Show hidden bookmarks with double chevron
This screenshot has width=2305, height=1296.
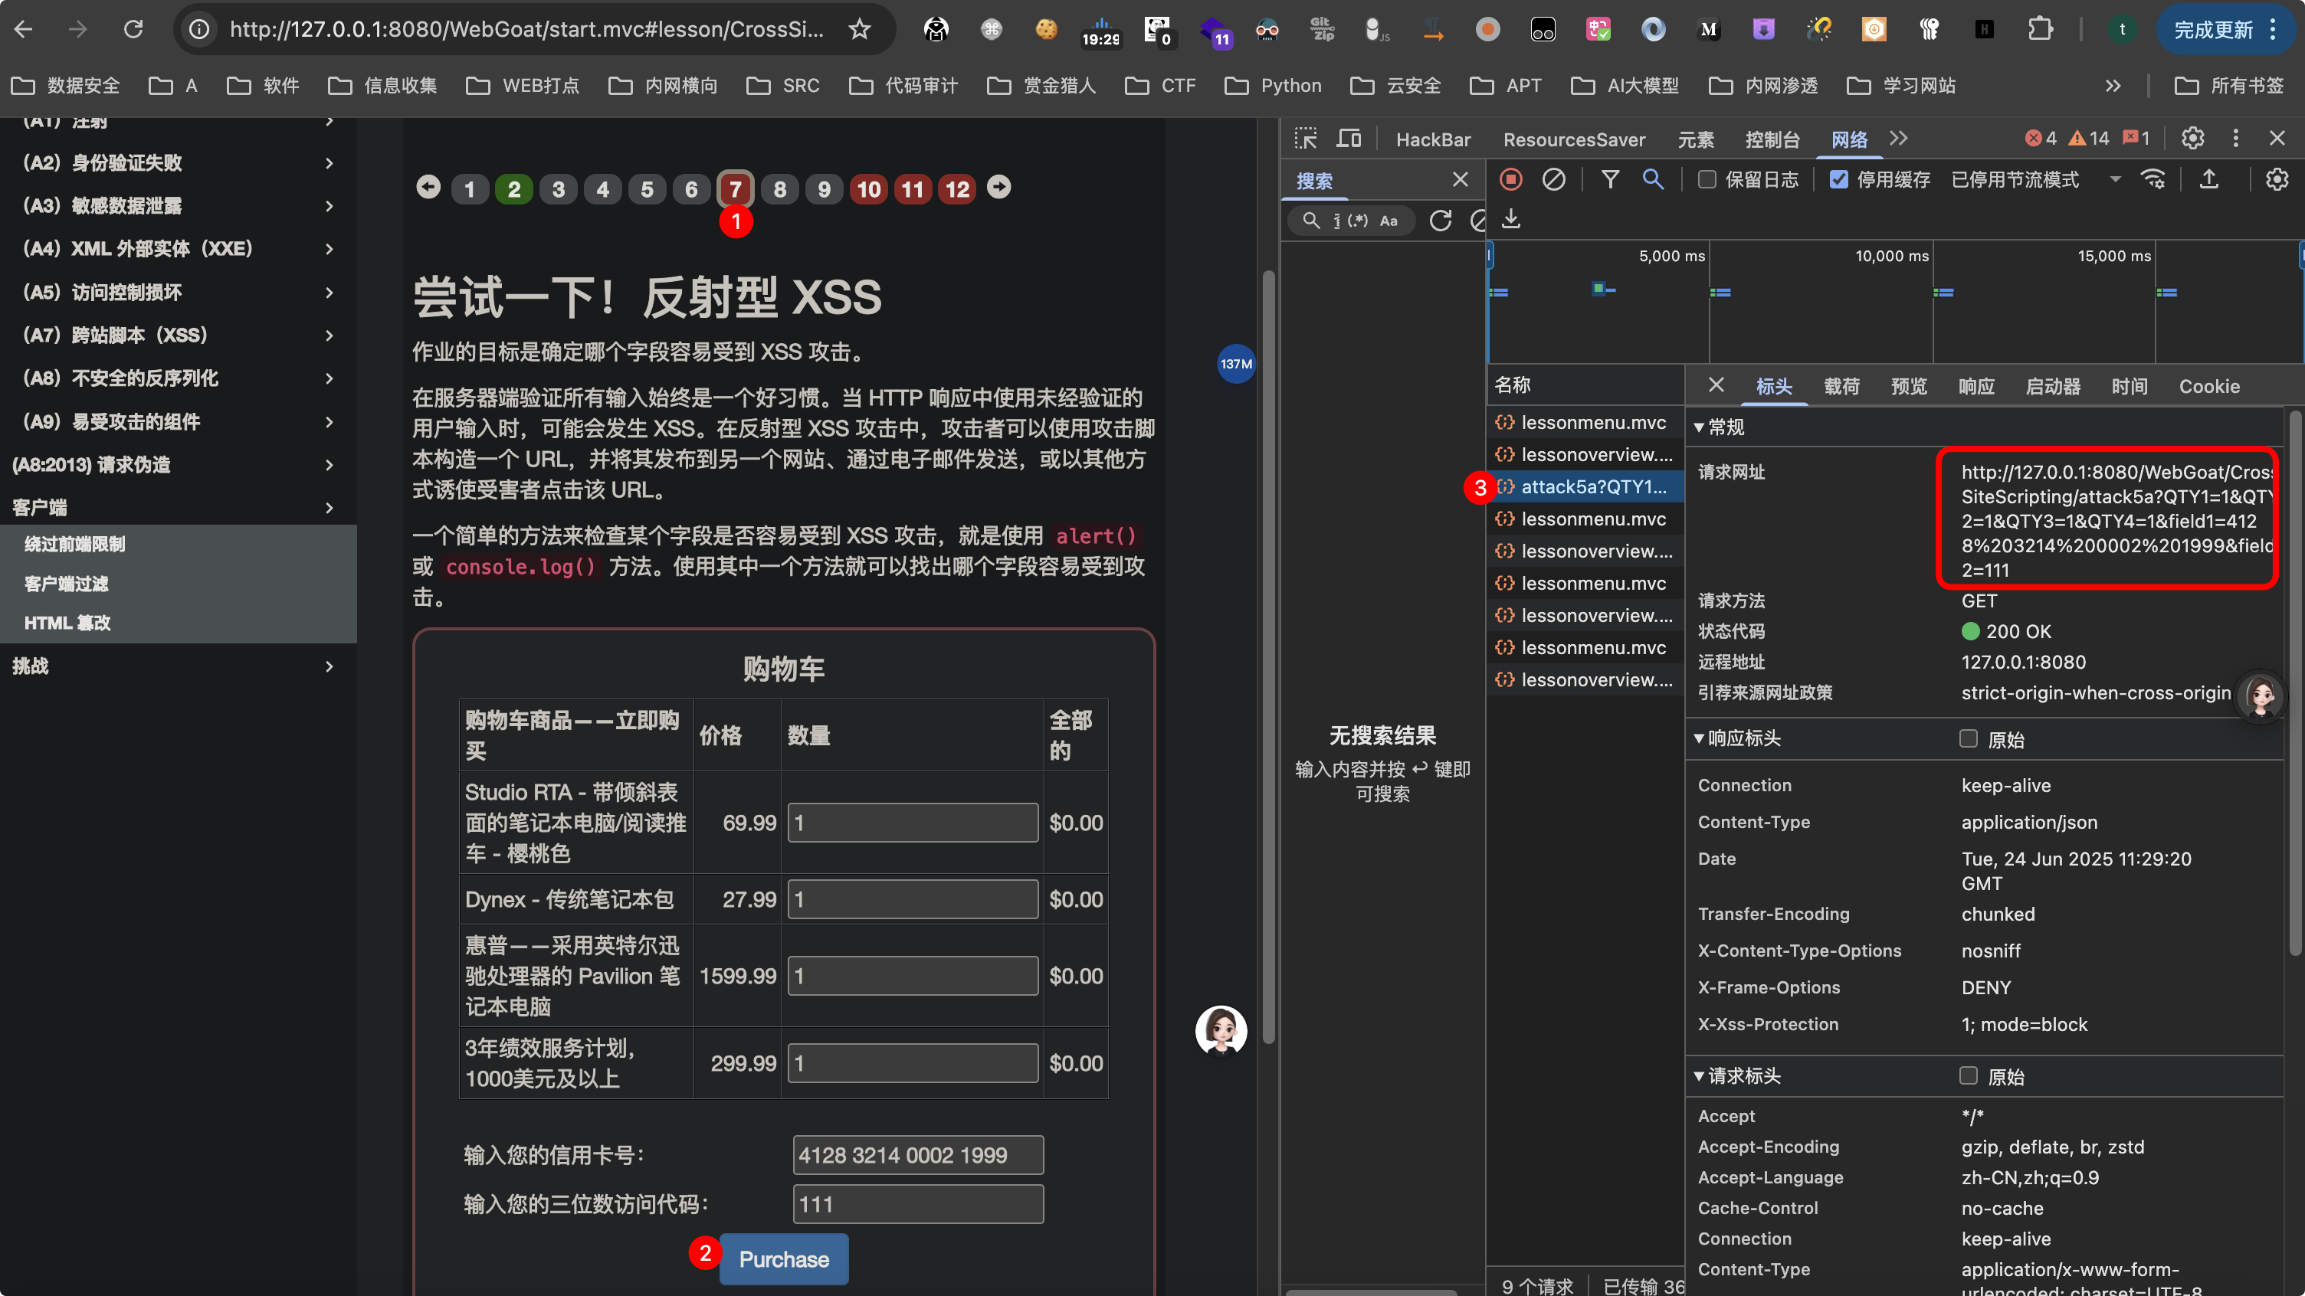2113,86
